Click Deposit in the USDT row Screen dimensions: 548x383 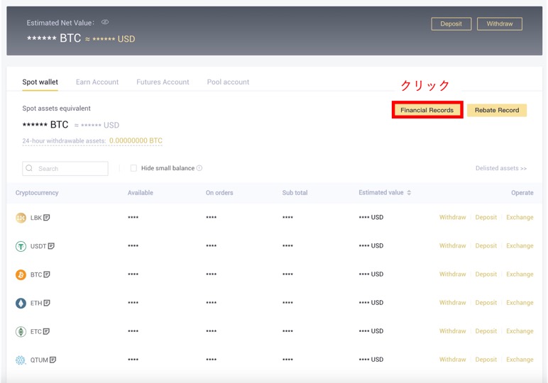coord(486,246)
